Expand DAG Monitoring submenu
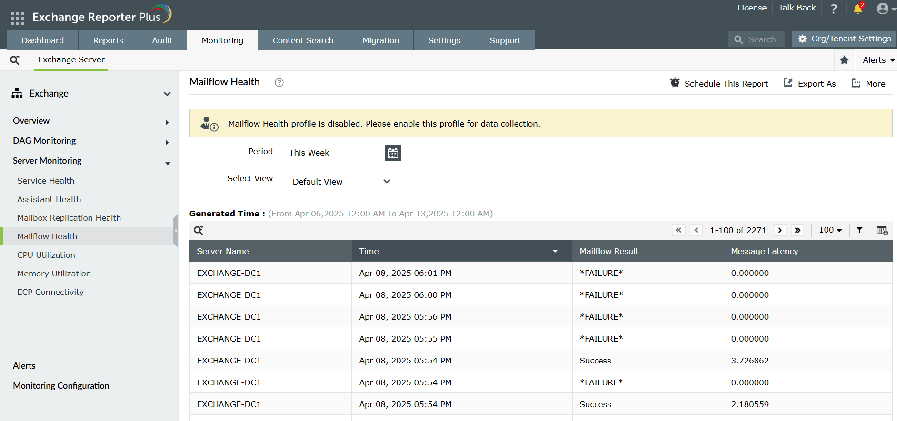The height and width of the screenshot is (421, 897). [x=167, y=142]
